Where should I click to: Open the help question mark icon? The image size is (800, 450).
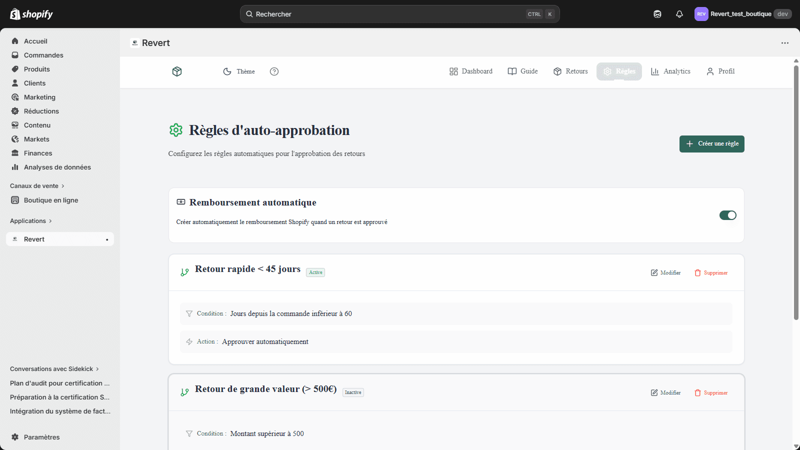(x=274, y=71)
